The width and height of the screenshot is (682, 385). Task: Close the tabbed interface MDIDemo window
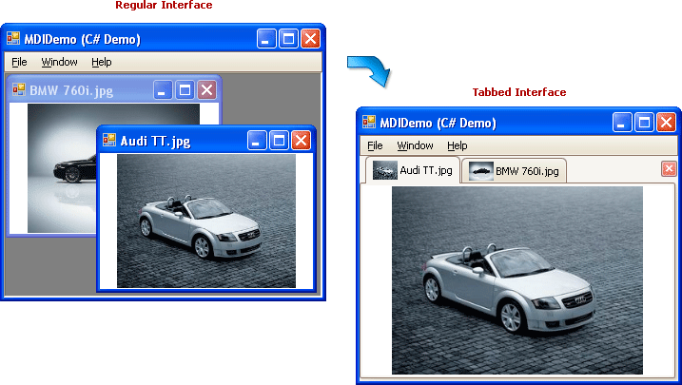click(x=667, y=122)
